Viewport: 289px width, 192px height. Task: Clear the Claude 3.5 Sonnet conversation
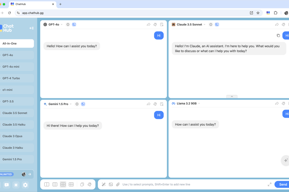[x=283, y=24]
